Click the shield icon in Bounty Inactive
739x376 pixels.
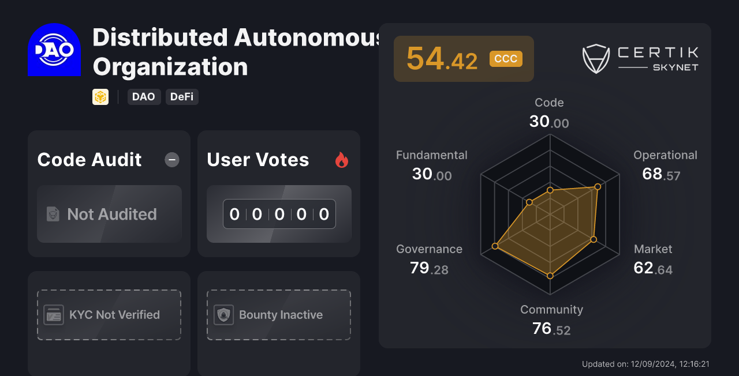[222, 314]
